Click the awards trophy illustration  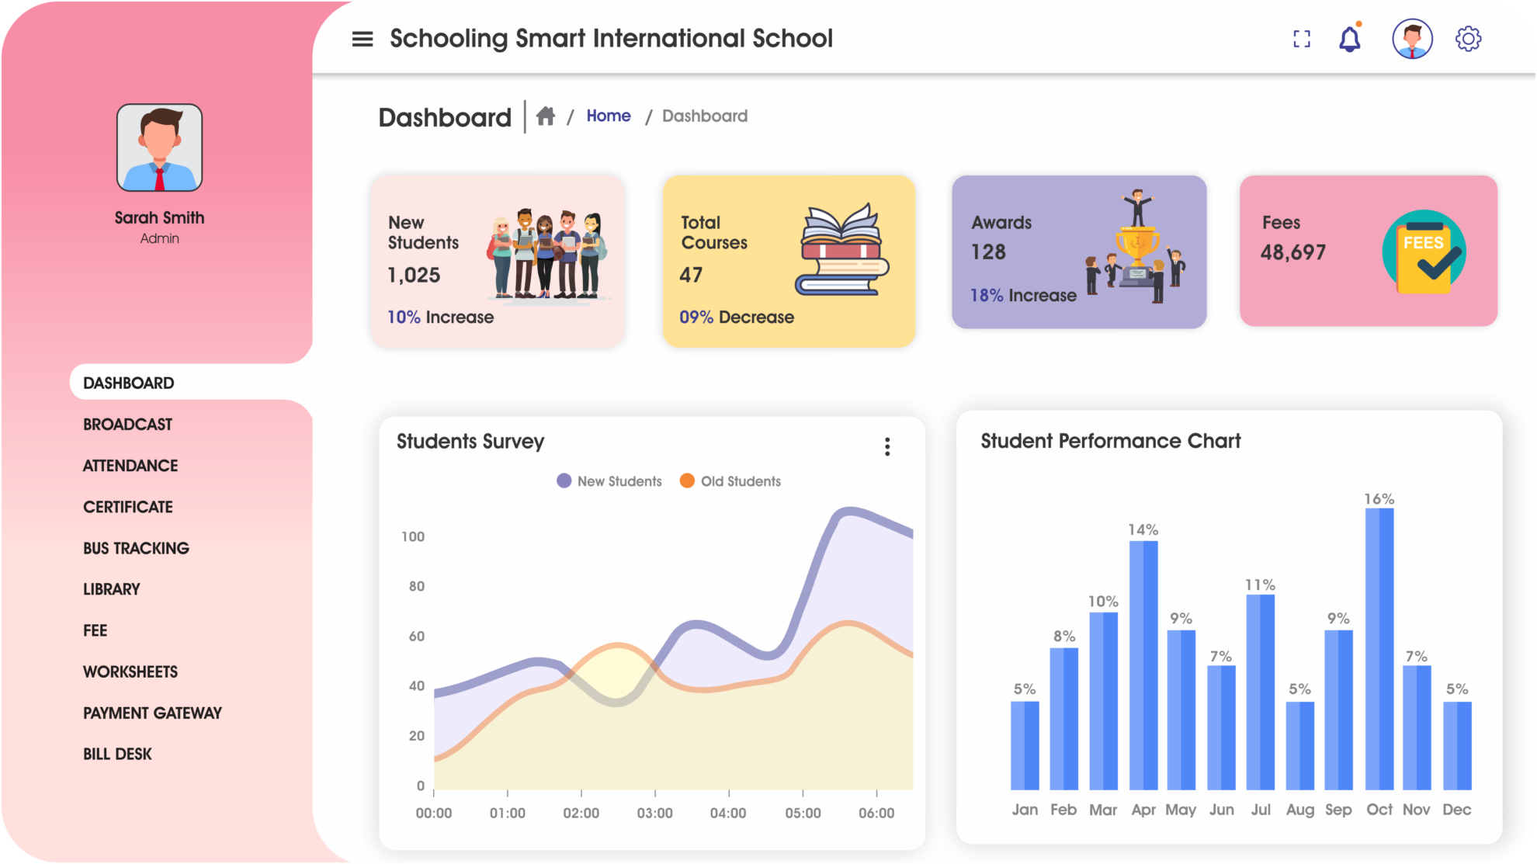pyautogui.click(x=1136, y=247)
